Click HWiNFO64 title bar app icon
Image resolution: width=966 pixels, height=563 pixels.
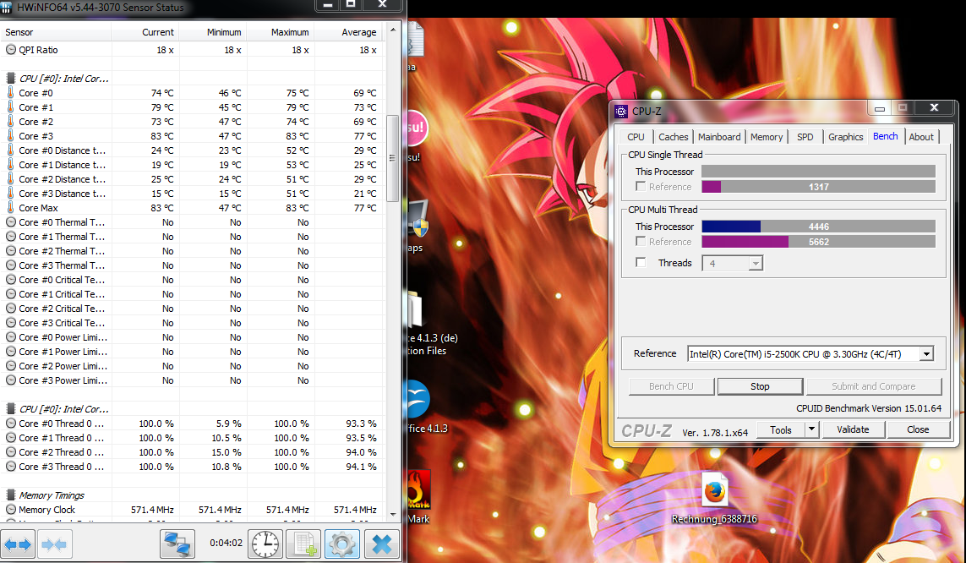(x=6, y=8)
